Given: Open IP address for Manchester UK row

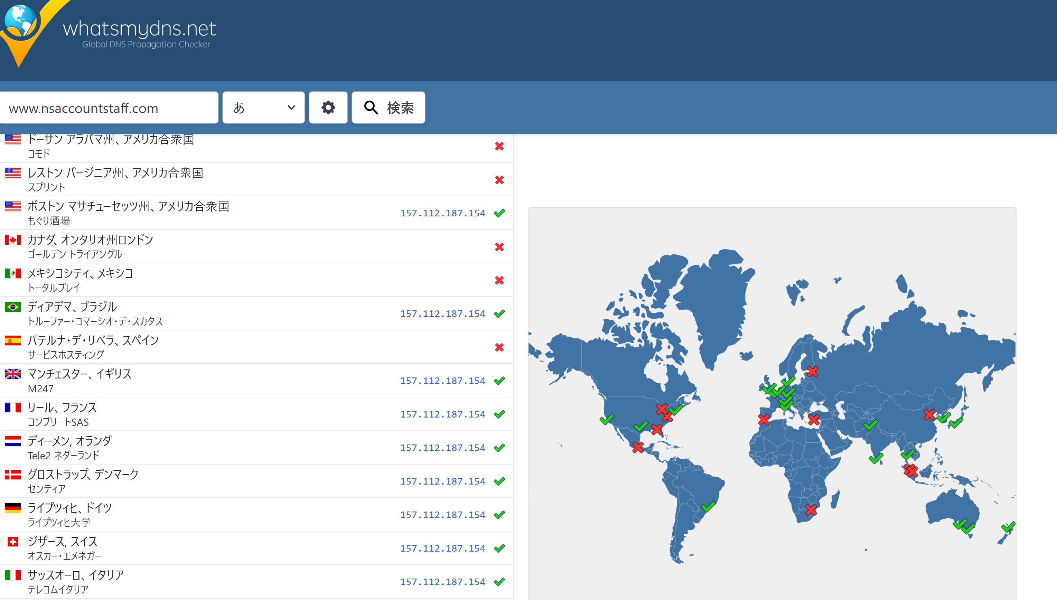Looking at the screenshot, I should [442, 381].
